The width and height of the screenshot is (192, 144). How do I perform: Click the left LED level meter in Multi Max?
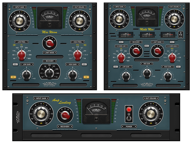click(x=133, y=16)
